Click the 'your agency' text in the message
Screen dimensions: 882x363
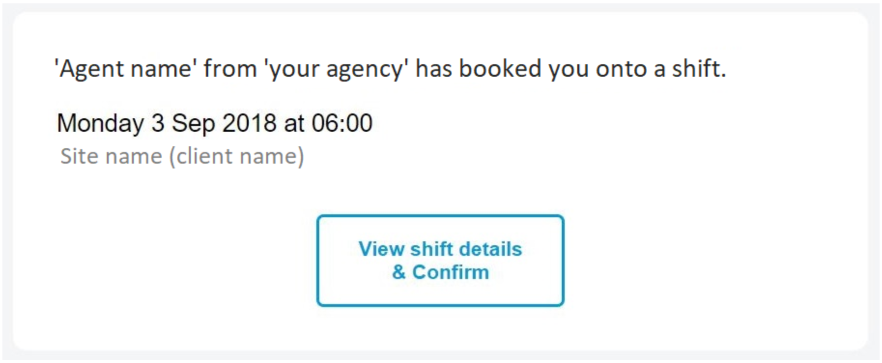click(336, 69)
